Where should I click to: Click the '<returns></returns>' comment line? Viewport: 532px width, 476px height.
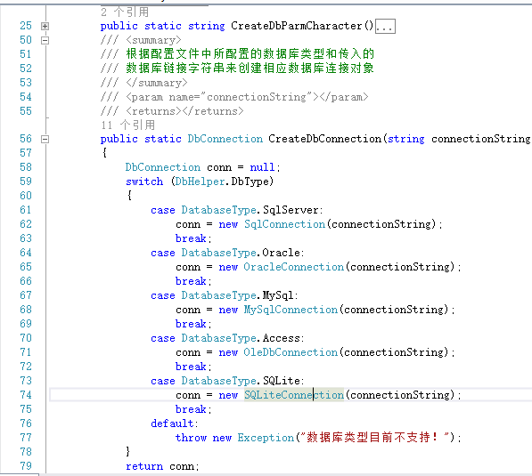172,111
